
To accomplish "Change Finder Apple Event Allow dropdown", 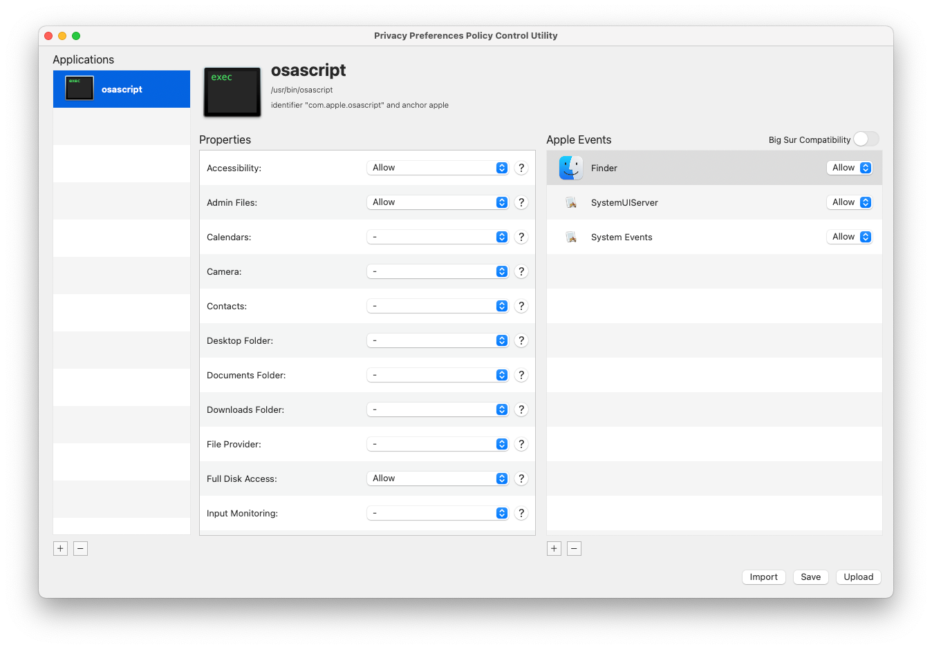I will coord(850,168).
